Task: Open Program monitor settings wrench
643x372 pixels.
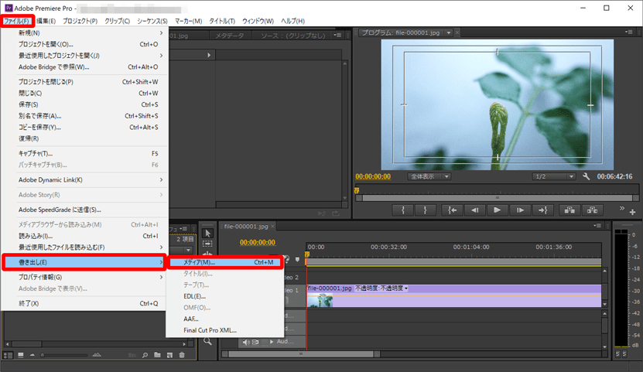Action: tap(586, 176)
